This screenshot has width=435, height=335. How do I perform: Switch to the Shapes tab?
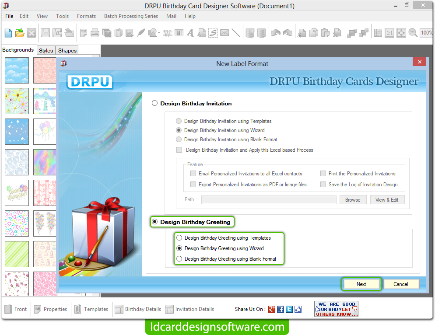[67, 50]
